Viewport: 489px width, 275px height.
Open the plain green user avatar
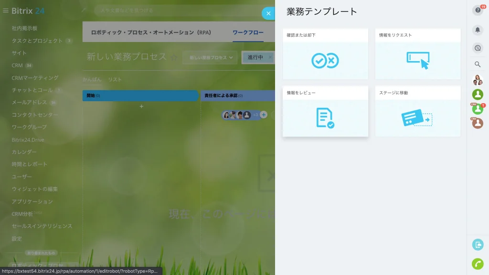[x=478, y=95]
